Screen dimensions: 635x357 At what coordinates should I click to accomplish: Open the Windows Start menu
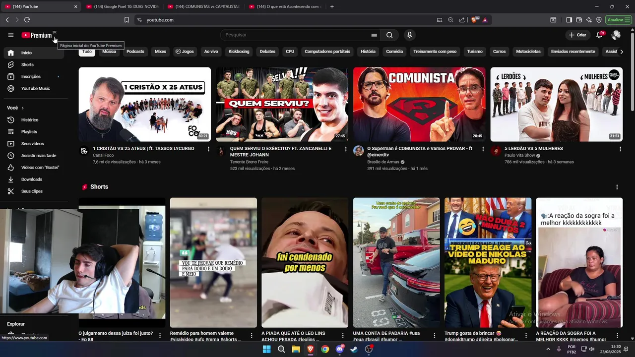(266, 349)
